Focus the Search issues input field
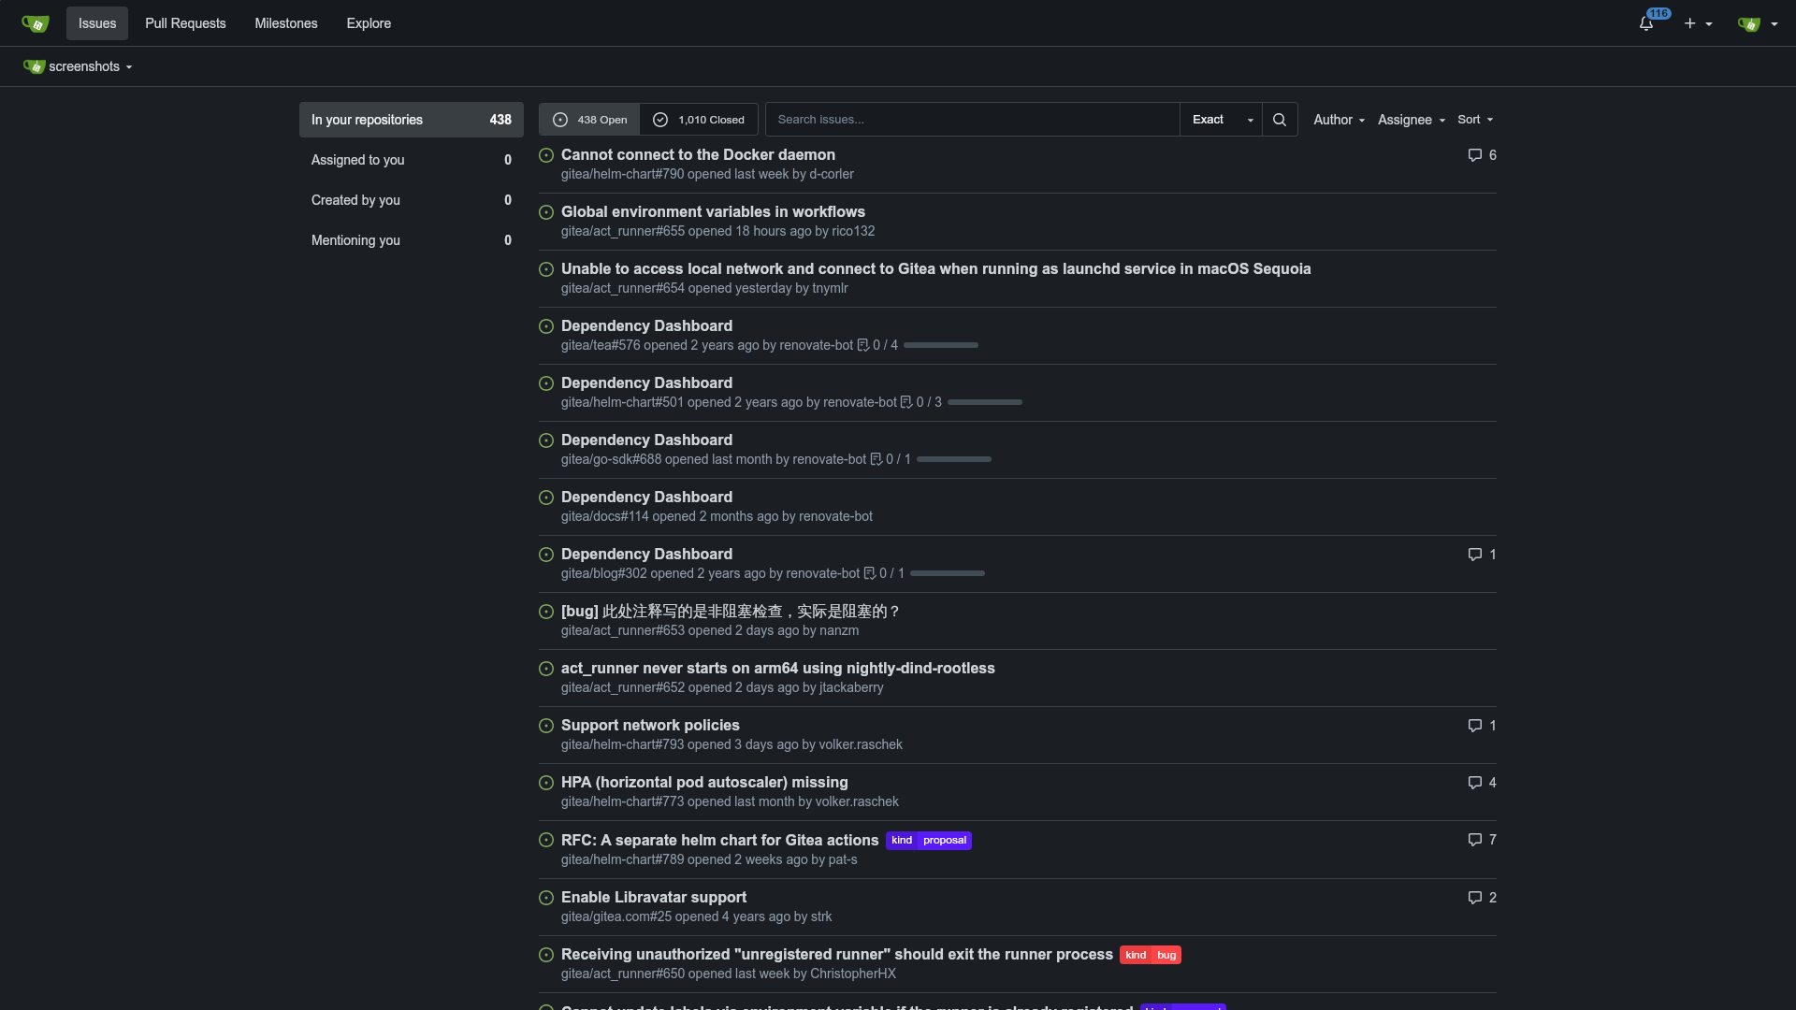The height and width of the screenshot is (1010, 1796). tap(972, 120)
